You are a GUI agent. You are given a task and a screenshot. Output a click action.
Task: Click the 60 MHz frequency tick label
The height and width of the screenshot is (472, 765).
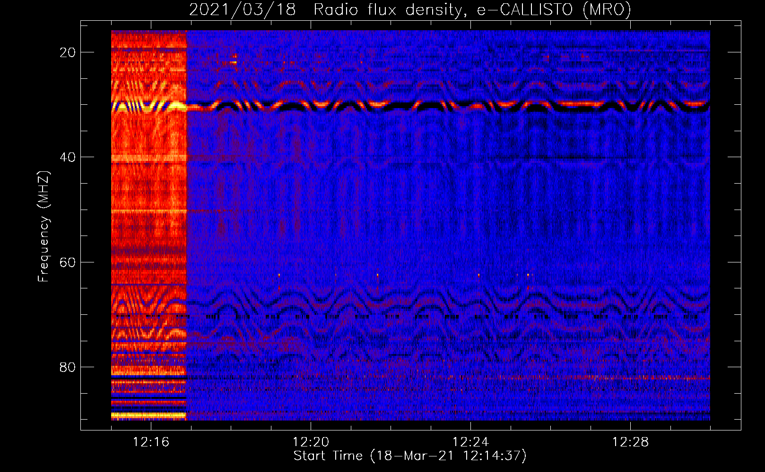(68, 262)
